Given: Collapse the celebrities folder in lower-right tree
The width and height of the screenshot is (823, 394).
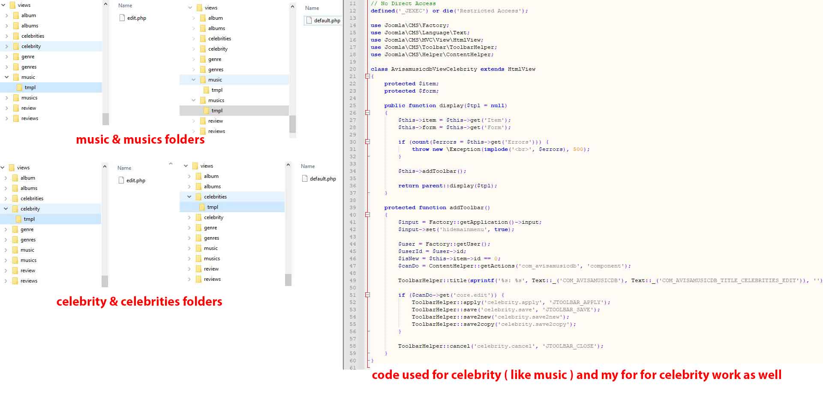Looking at the screenshot, I should click(x=189, y=197).
